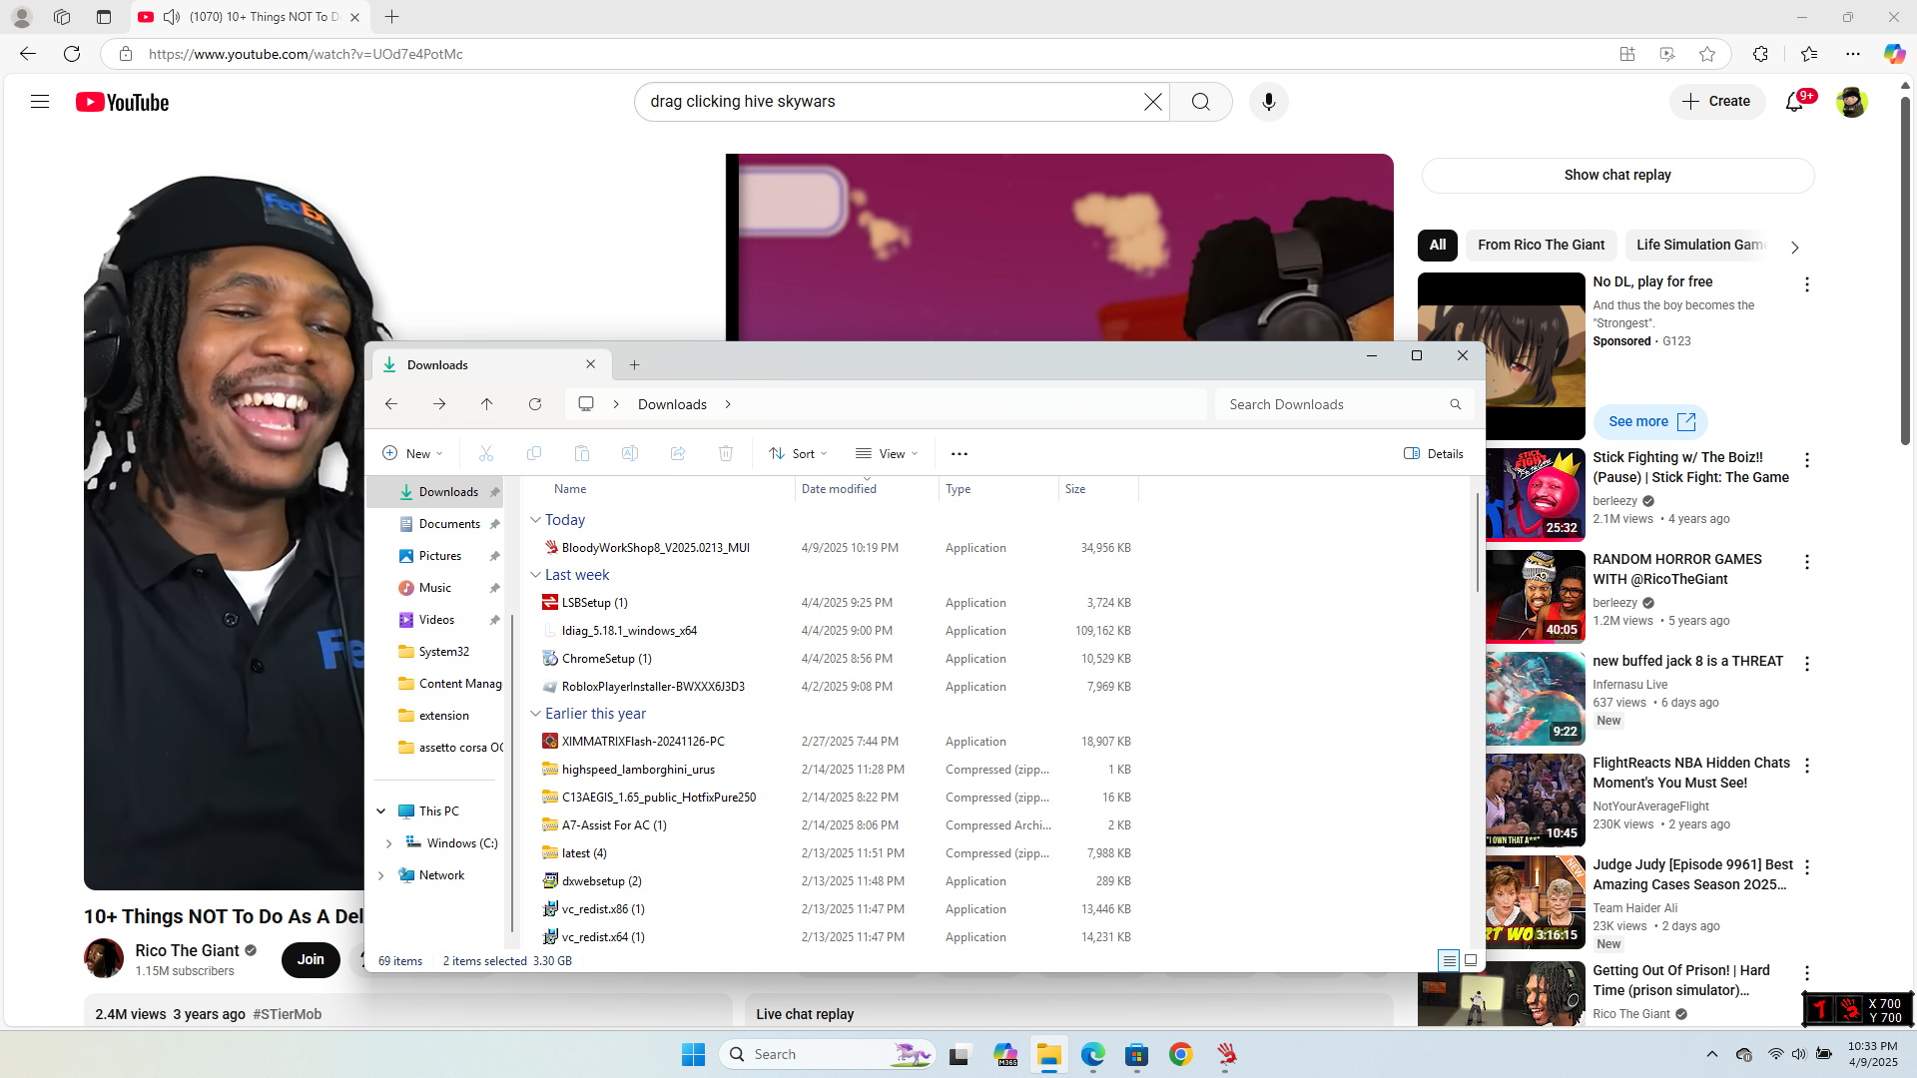This screenshot has width=1917, height=1078.
Task: Switch to large thumbnails view toggle
Action: coord(1471,960)
